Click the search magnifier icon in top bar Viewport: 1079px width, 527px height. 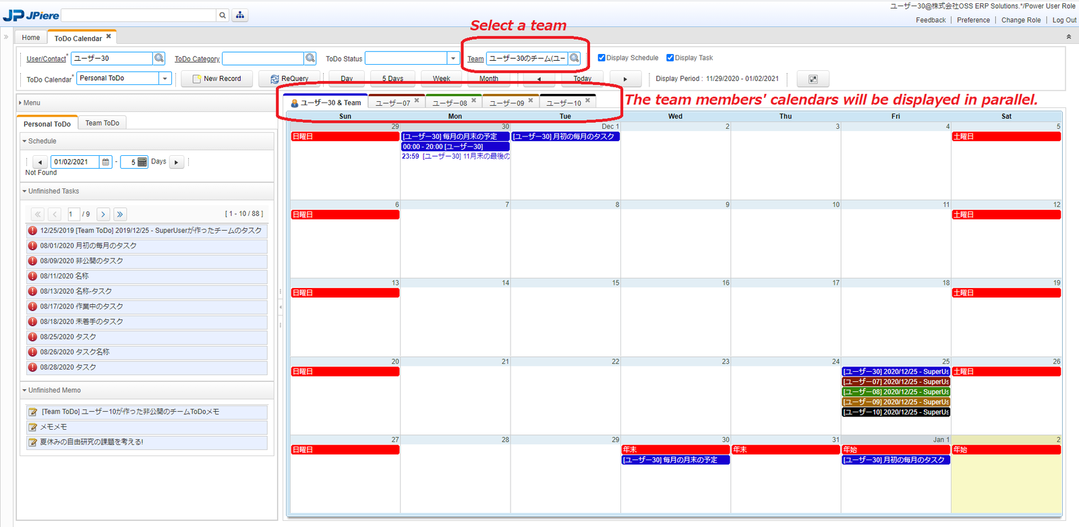(223, 16)
